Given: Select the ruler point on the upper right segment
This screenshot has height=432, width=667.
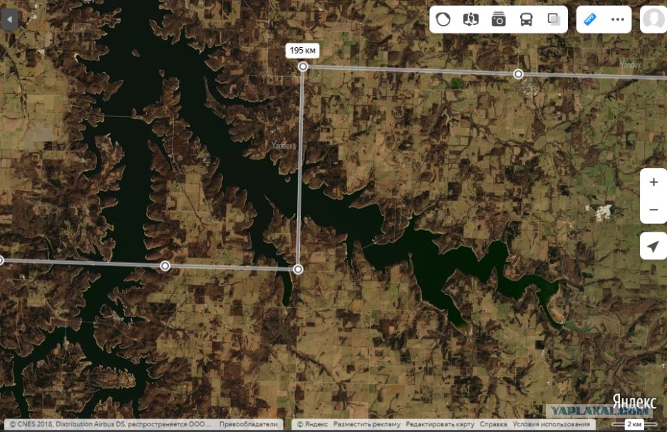Looking at the screenshot, I should coord(518,74).
